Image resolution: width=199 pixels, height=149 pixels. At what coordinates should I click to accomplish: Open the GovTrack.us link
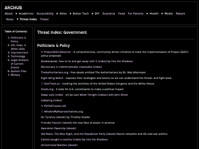pos(52,84)
